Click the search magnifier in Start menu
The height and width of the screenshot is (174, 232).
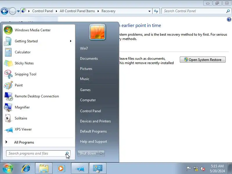coord(67,153)
